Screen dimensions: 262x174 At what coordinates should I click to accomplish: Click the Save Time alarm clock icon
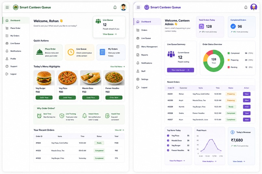tap(39, 116)
